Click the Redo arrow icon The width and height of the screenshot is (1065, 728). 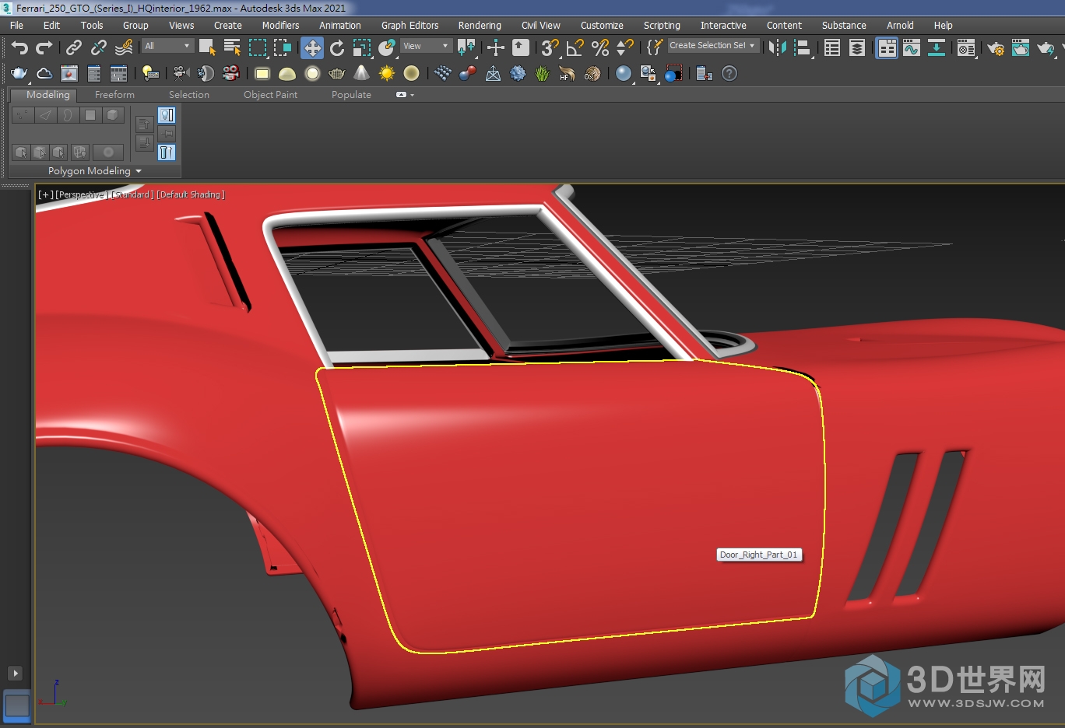(x=44, y=48)
